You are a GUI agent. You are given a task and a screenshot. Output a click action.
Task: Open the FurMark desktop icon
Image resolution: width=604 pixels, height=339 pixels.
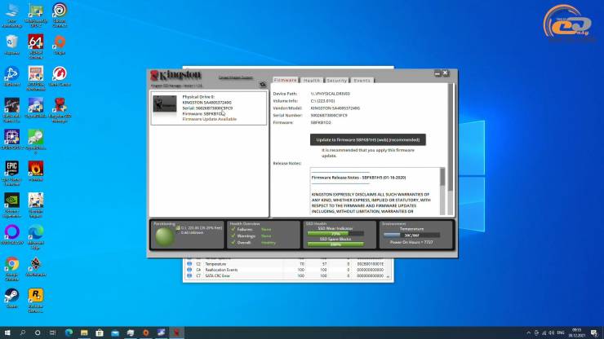36,171
